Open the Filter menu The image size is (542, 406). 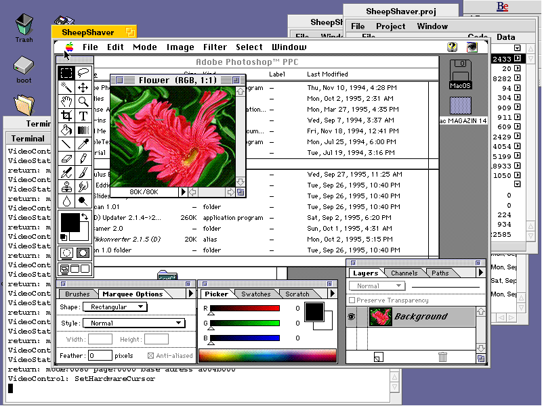click(x=215, y=47)
